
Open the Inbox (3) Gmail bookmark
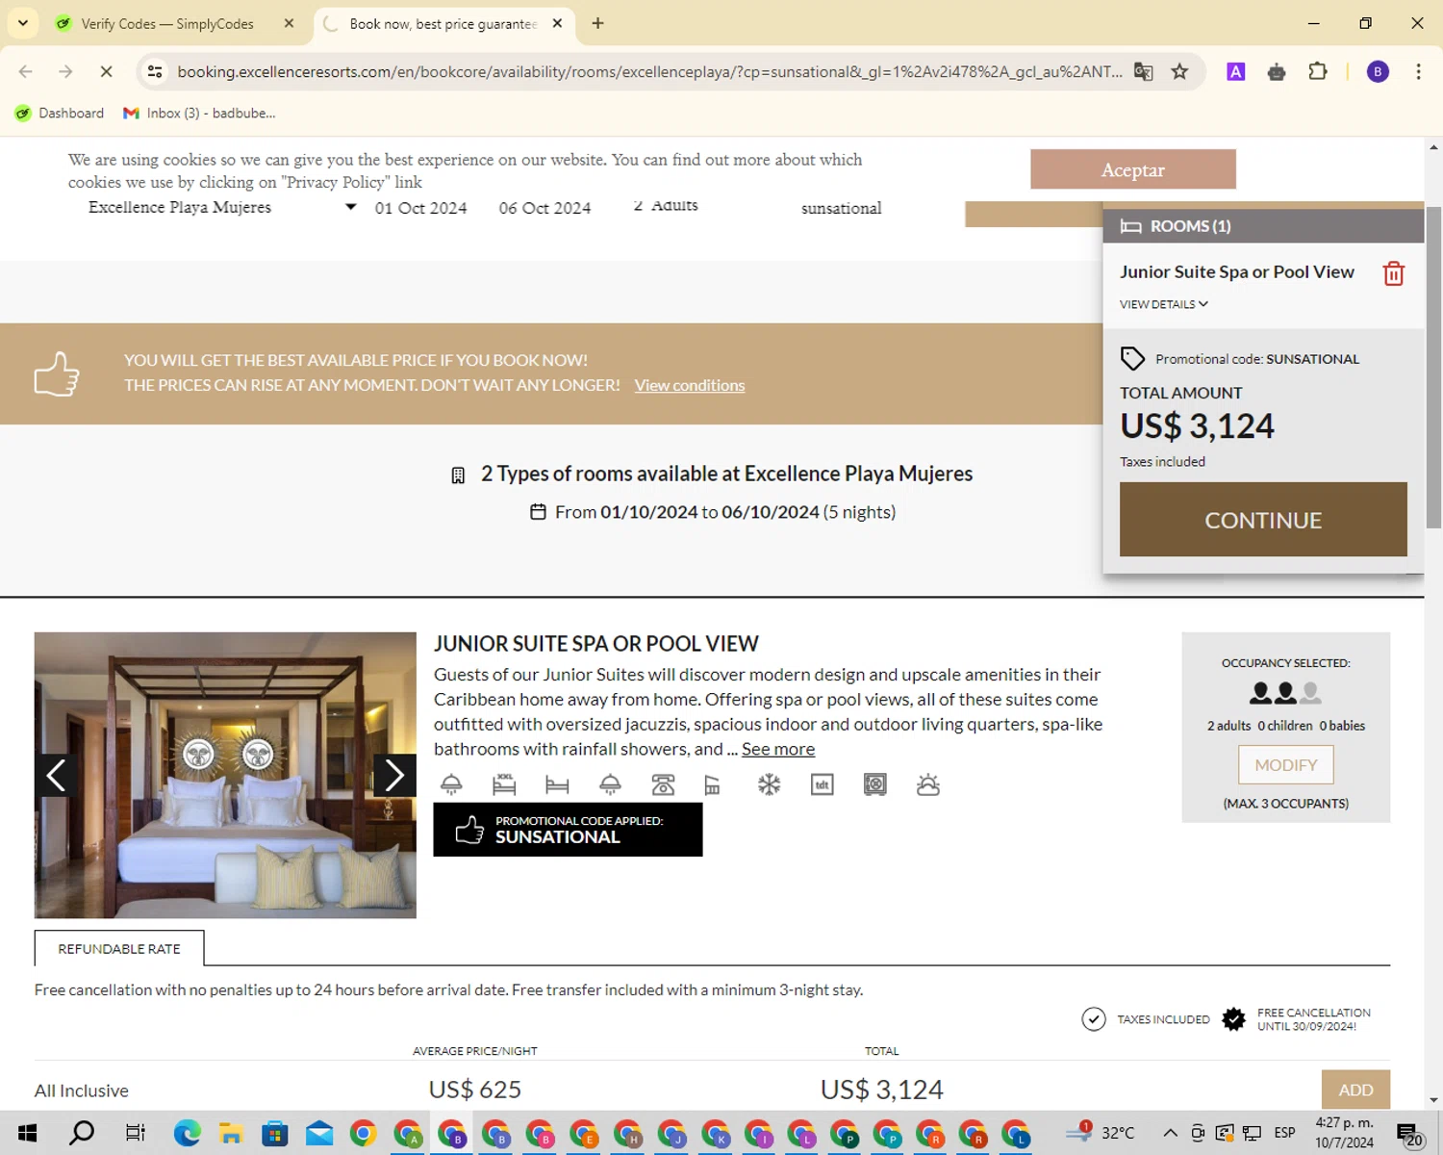[x=199, y=114]
